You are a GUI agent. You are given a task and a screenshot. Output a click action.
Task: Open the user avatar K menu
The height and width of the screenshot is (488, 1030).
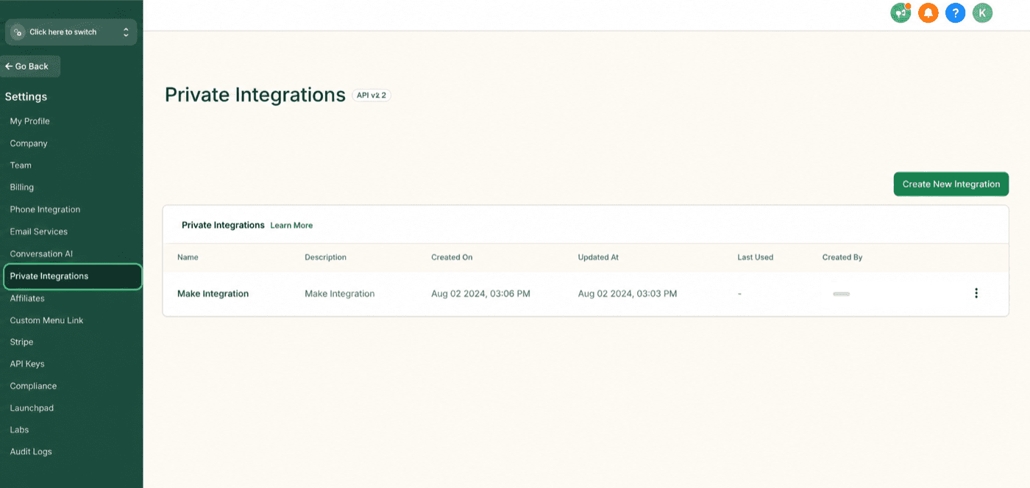click(982, 13)
